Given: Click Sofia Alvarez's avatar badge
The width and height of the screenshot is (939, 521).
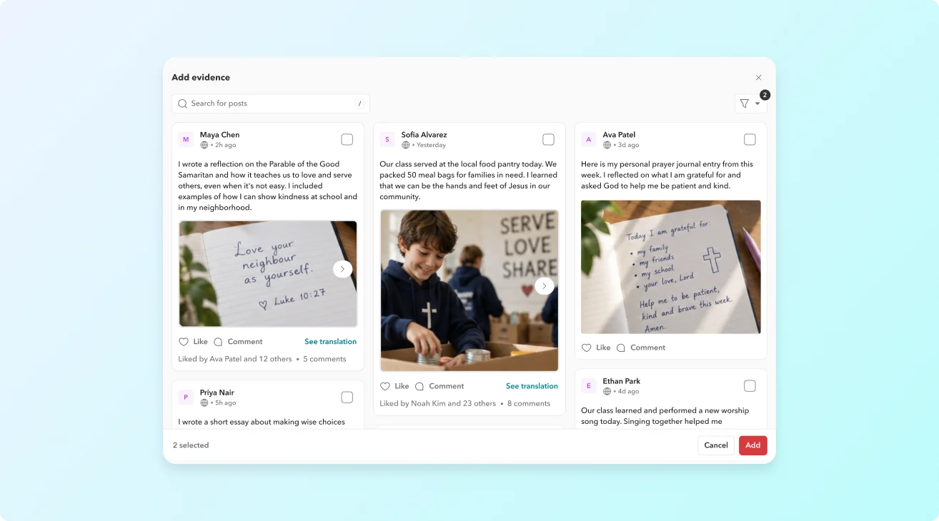Looking at the screenshot, I should [387, 140].
